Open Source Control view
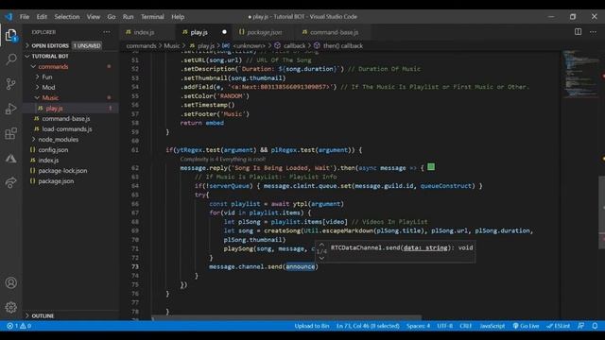Image resolution: width=605 pixels, height=340 pixels. (10, 84)
